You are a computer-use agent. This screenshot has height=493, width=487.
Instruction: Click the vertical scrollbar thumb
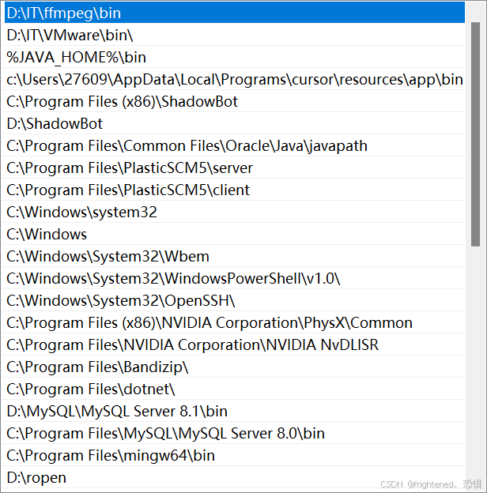[x=475, y=134]
